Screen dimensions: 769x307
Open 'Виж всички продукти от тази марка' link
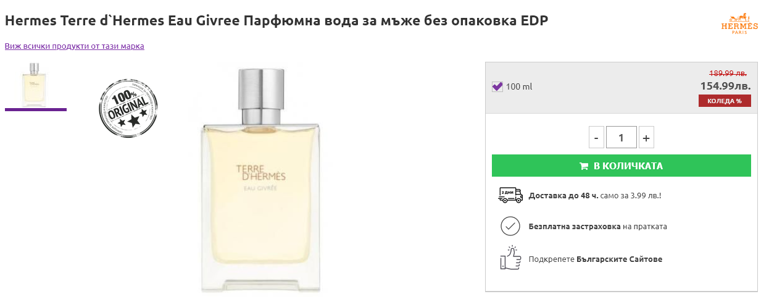pyautogui.click(x=75, y=46)
